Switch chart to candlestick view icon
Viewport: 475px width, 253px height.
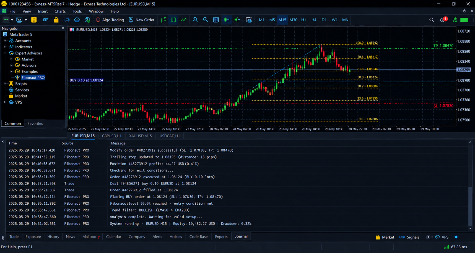pos(173,20)
